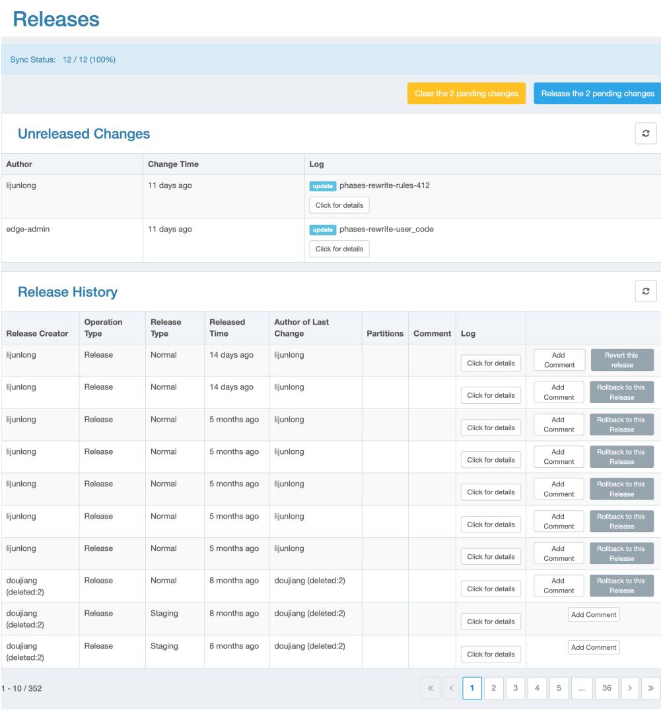
Task: Jump to last page of release history
Action: coord(651,688)
